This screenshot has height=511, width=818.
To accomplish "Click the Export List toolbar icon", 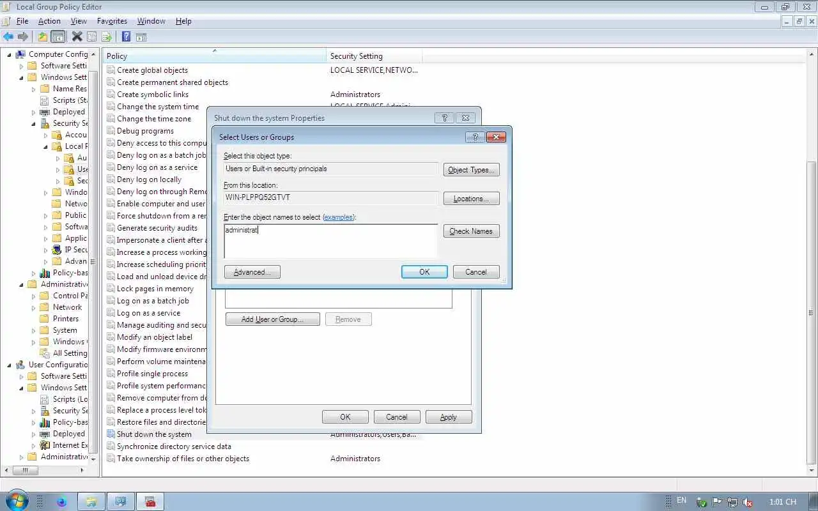I will click(x=107, y=37).
